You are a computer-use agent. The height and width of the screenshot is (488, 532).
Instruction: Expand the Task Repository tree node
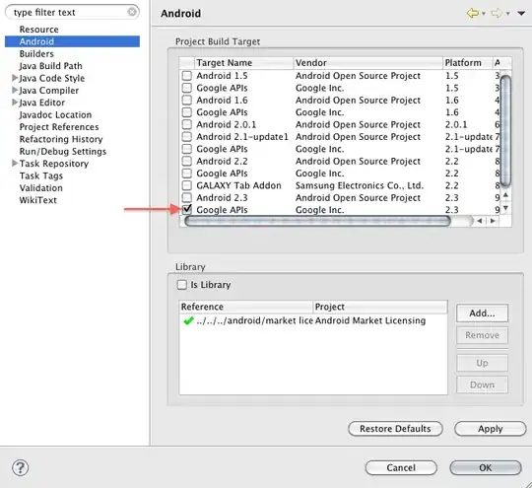pos(15,163)
